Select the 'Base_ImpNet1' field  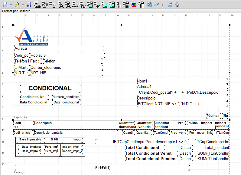(x=30, y=146)
